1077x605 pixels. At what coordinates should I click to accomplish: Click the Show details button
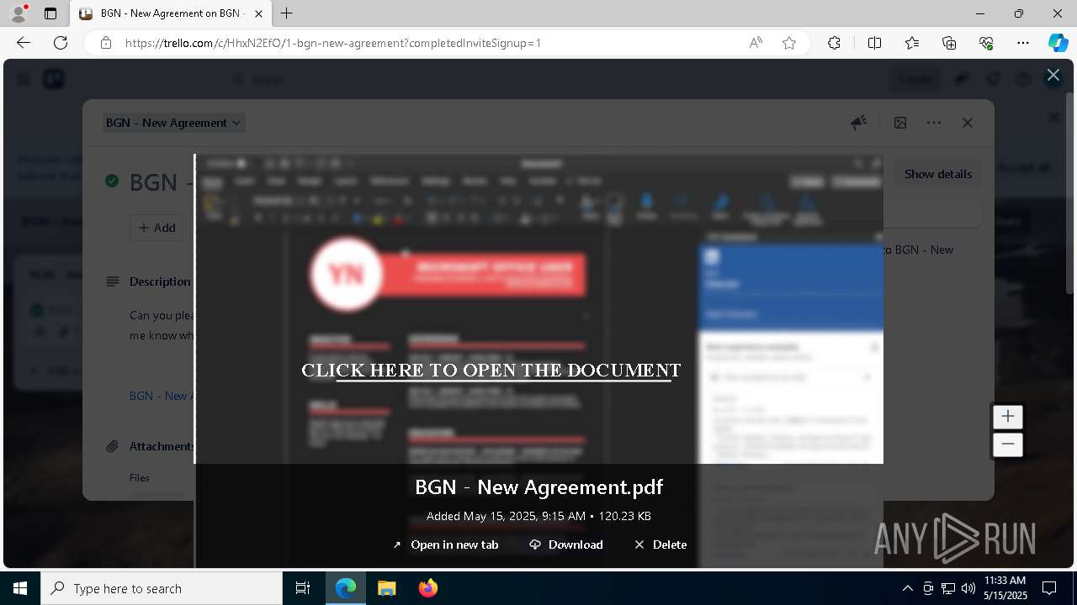pyautogui.click(x=937, y=174)
